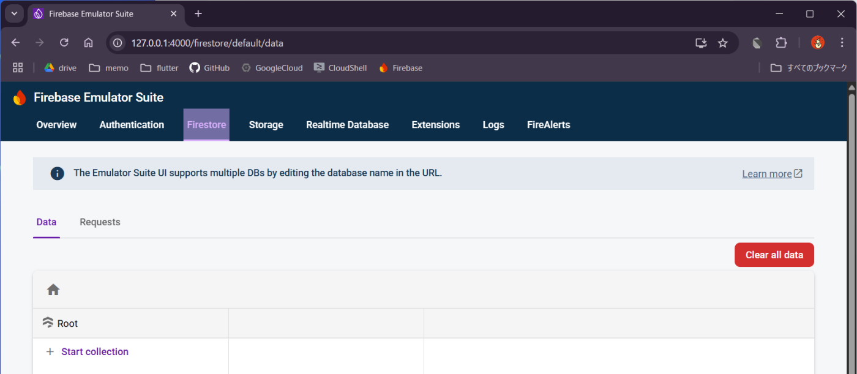
Task: Click the Clear all data button
Action: 774,255
